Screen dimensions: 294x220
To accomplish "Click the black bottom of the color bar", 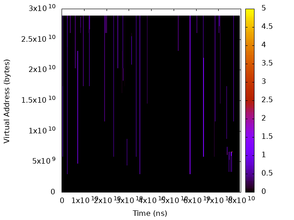I will tap(249, 189).
